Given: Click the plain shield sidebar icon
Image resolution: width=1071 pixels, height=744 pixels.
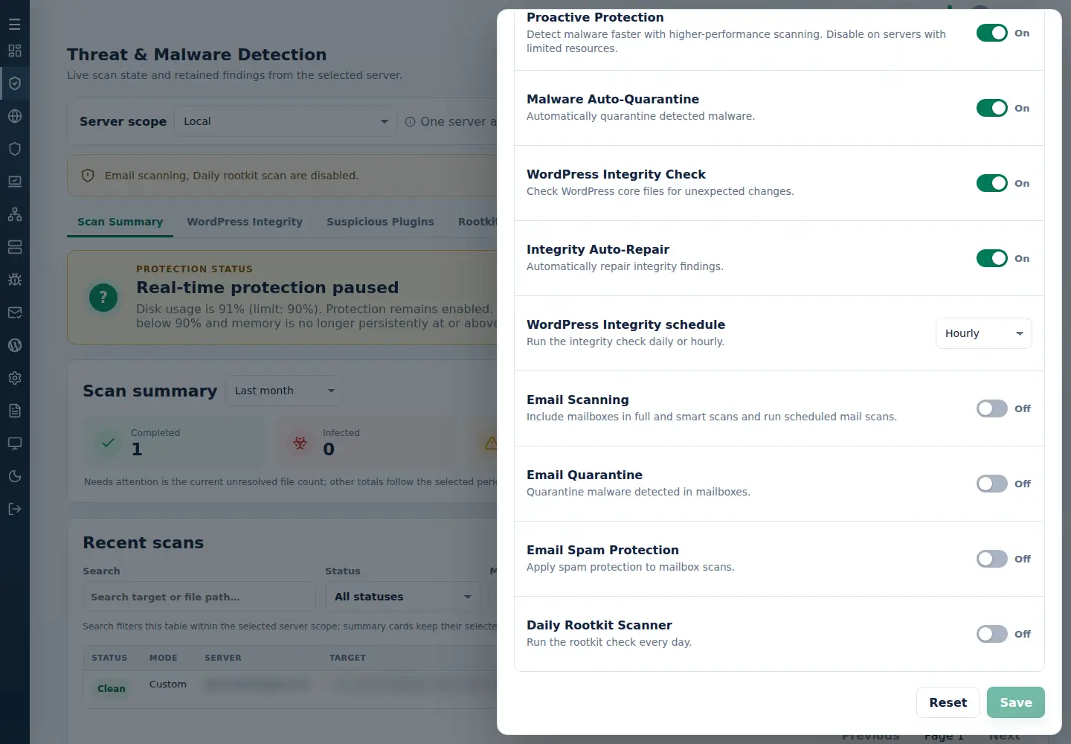Looking at the screenshot, I should pyautogui.click(x=15, y=149).
